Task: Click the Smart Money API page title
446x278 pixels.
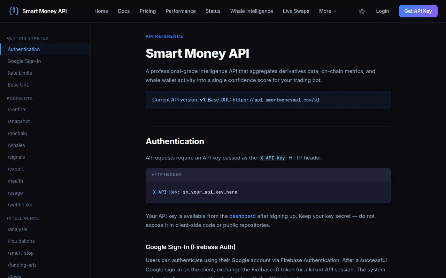Action: (x=197, y=54)
